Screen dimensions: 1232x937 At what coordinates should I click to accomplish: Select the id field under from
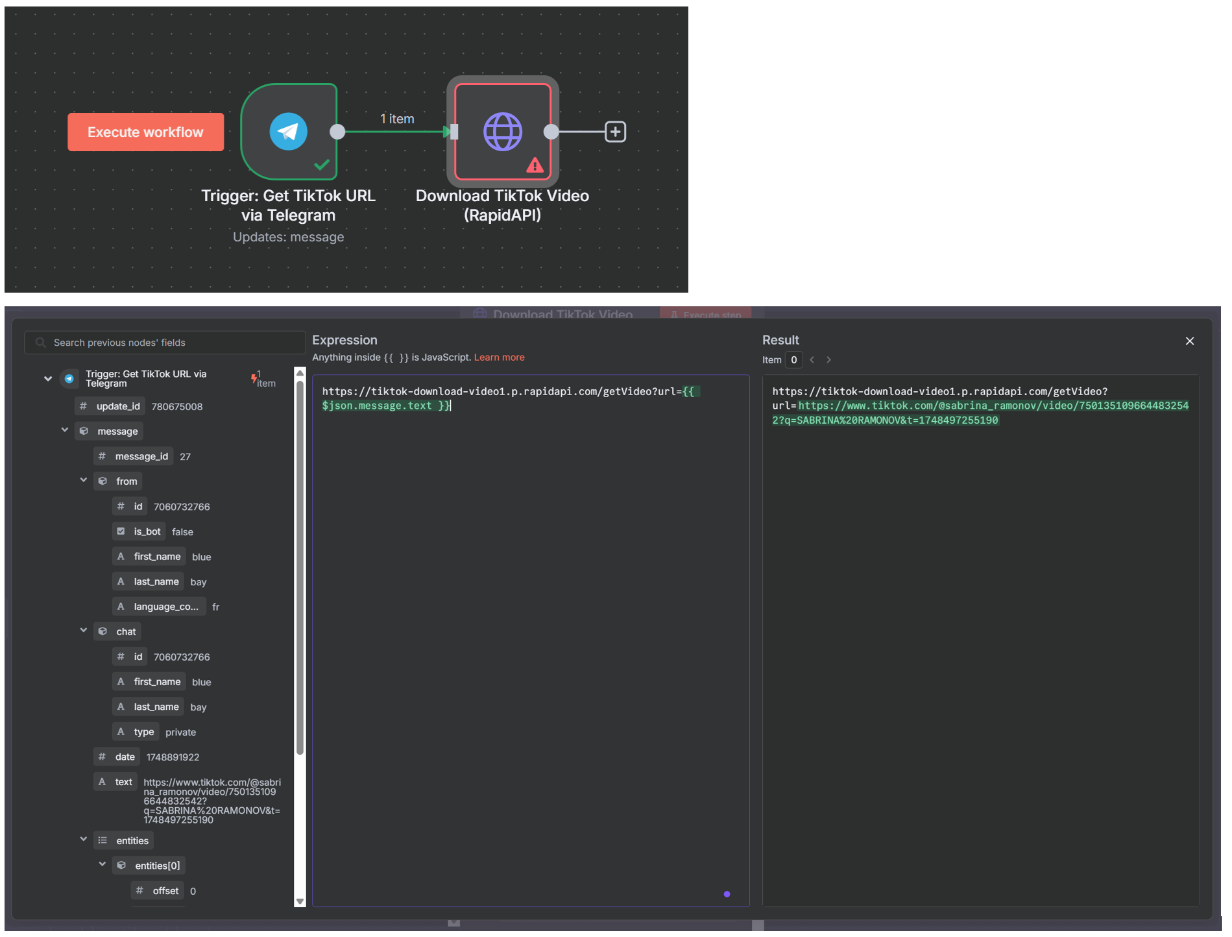[x=130, y=506]
